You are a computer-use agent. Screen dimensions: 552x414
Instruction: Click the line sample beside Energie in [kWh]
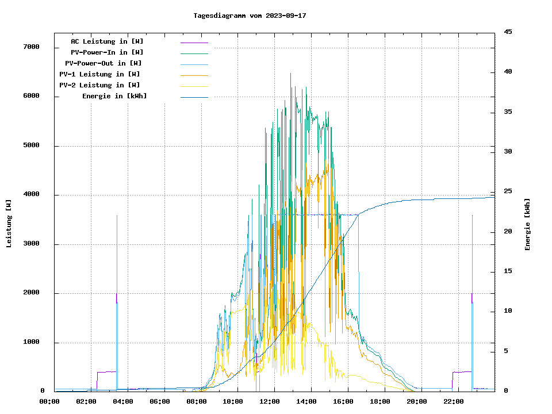pos(194,97)
